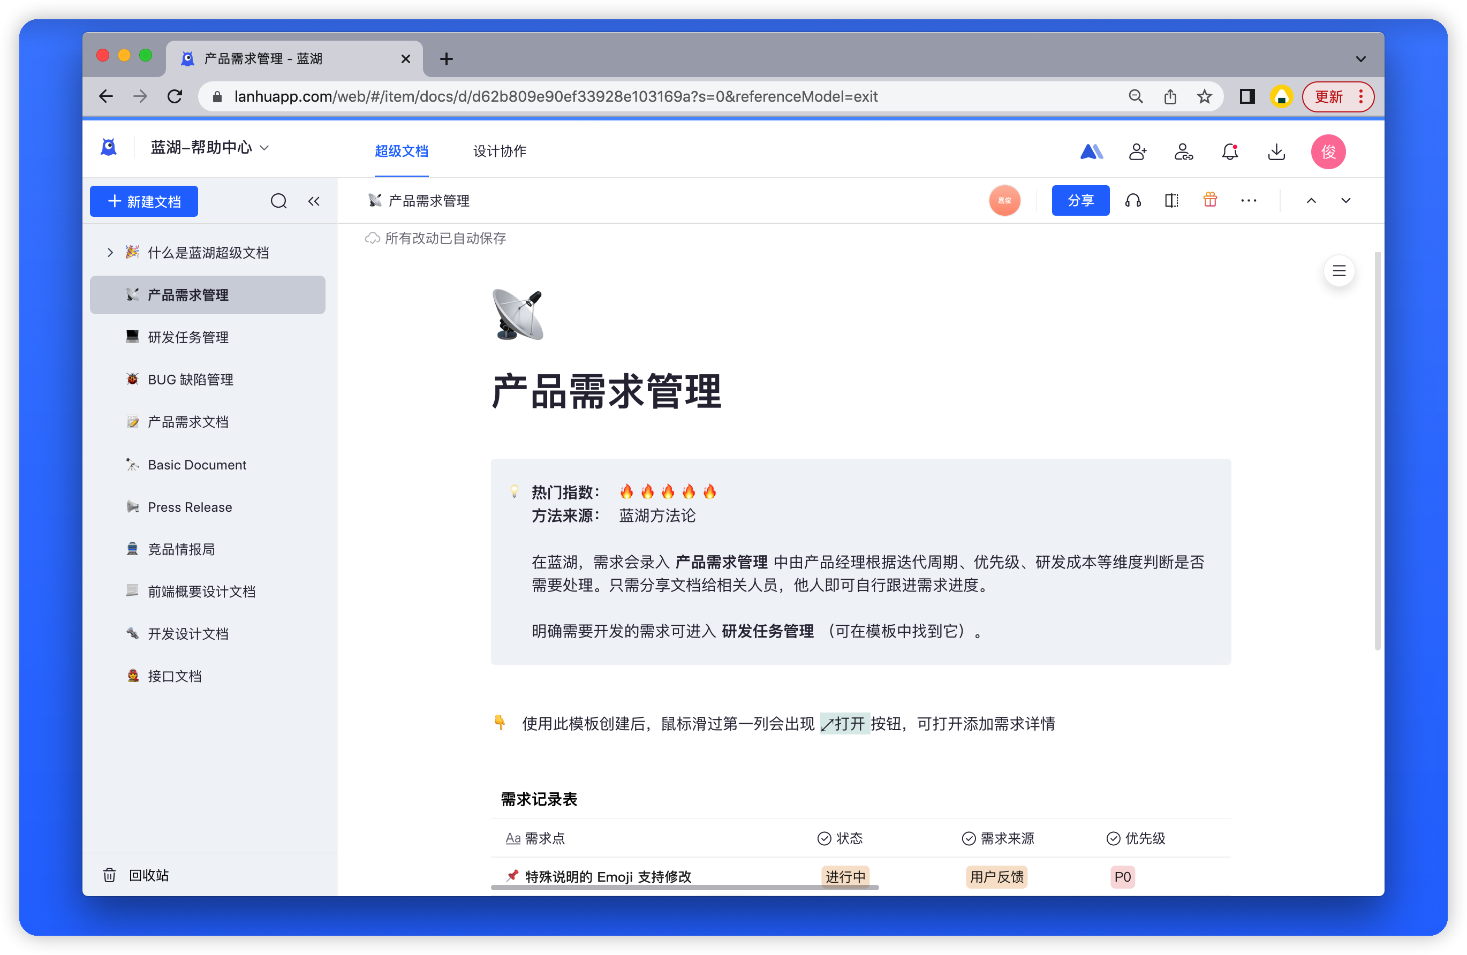Click the 需求点 column header
The width and height of the screenshot is (1467, 955).
[535, 838]
